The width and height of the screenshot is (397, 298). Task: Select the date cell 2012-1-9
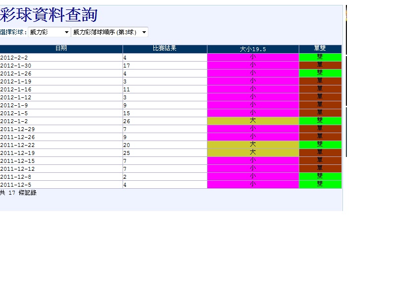(x=61, y=105)
